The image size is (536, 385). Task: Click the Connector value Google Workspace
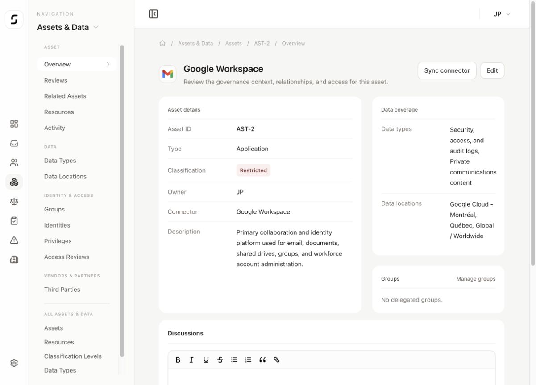(263, 212)
